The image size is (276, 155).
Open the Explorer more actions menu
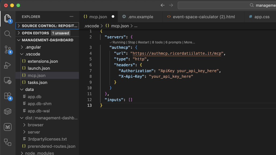pyautogui.click(x=71, y=17)
